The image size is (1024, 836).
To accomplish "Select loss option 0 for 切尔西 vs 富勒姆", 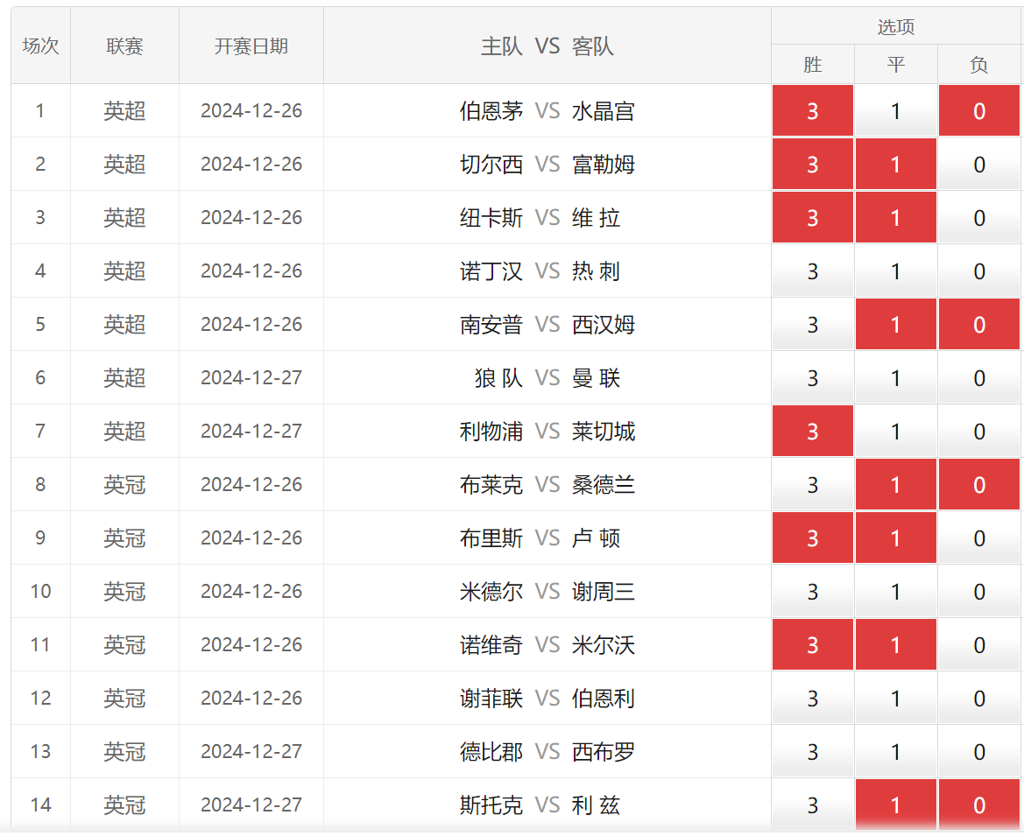I will pyautogui.click(x=979, y=164).
